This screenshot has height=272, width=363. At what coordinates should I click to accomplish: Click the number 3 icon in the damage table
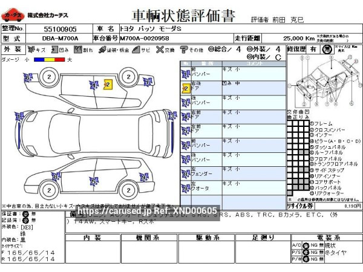[x=186, y=103]
